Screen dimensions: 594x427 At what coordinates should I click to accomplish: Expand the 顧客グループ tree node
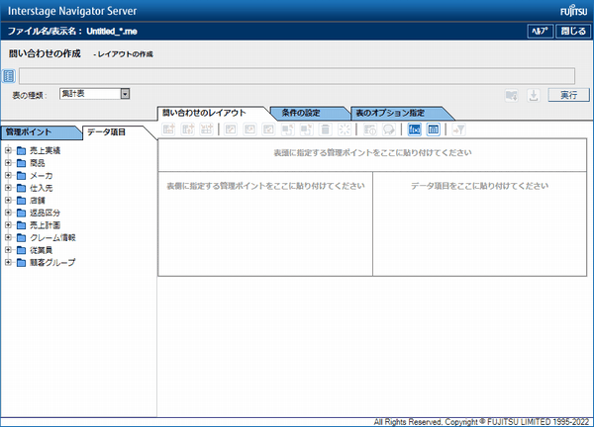8,262
